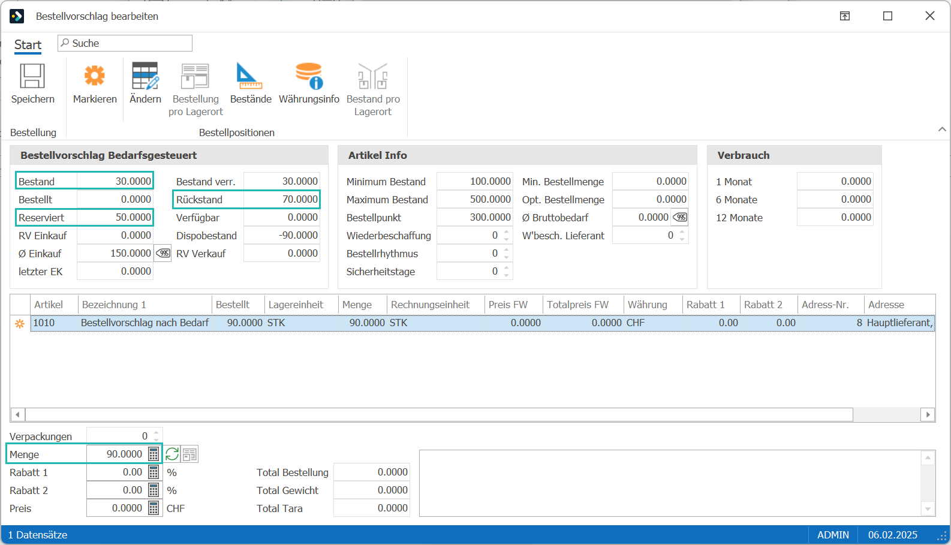The height and width of the screenshot is (545, 951).
Task: Open Bestand pro Lagerort
Action: [x=373, y=90]
